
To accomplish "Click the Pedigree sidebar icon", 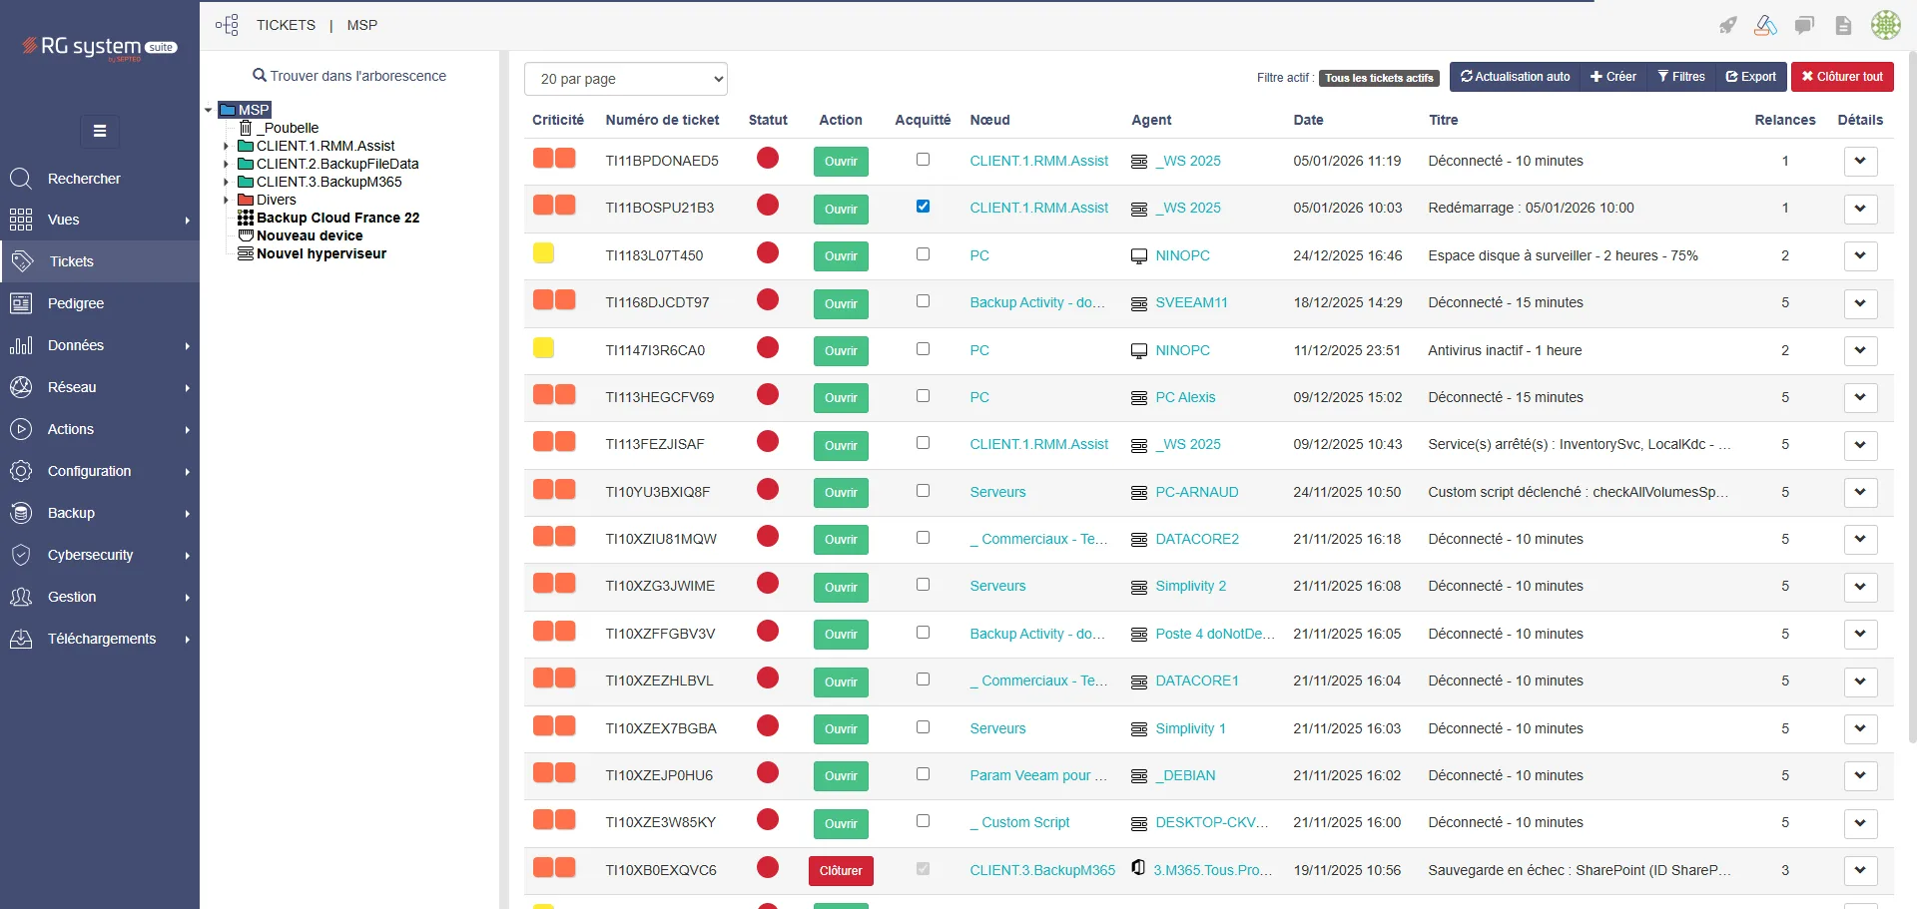I will point(21,303).
